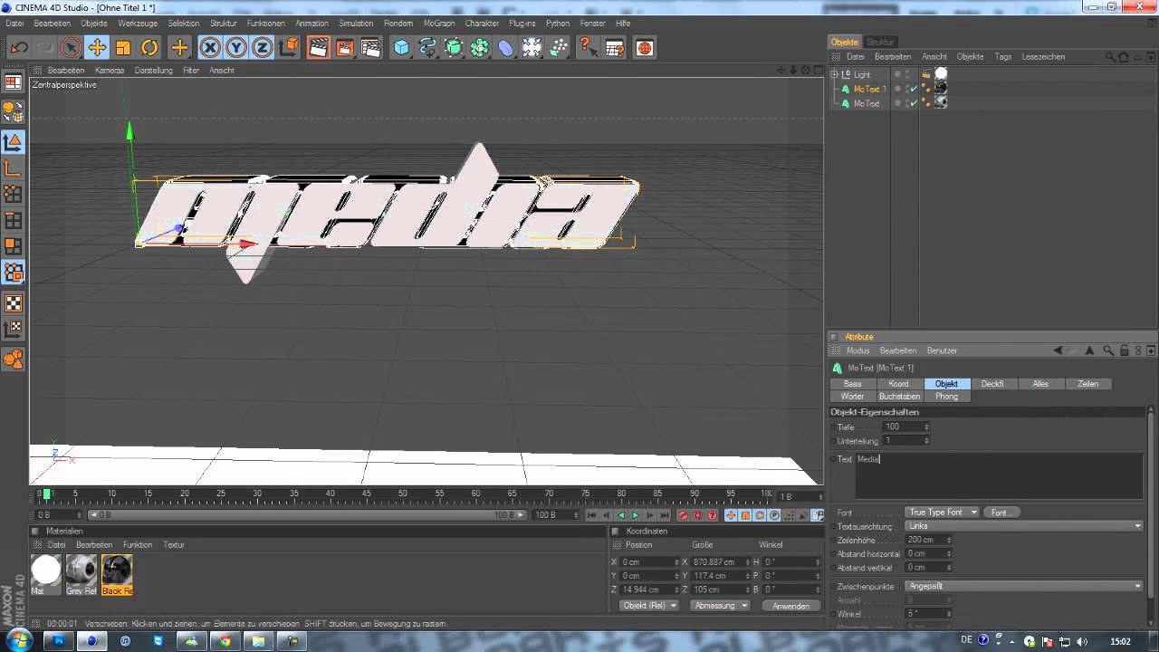Open the Kameras viewport menu

110,71
